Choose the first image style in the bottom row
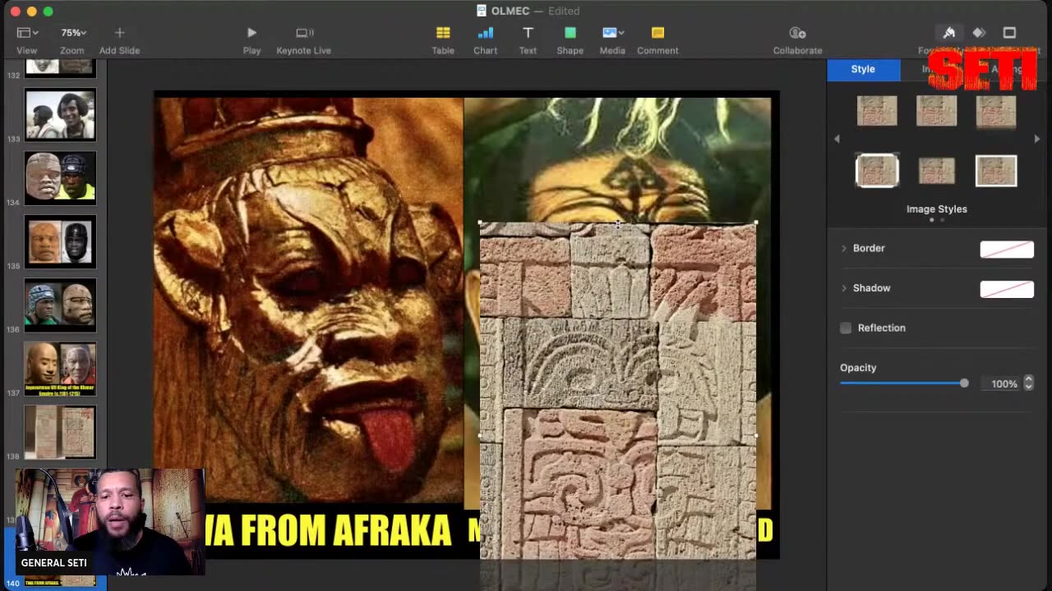 coord(877,171)
